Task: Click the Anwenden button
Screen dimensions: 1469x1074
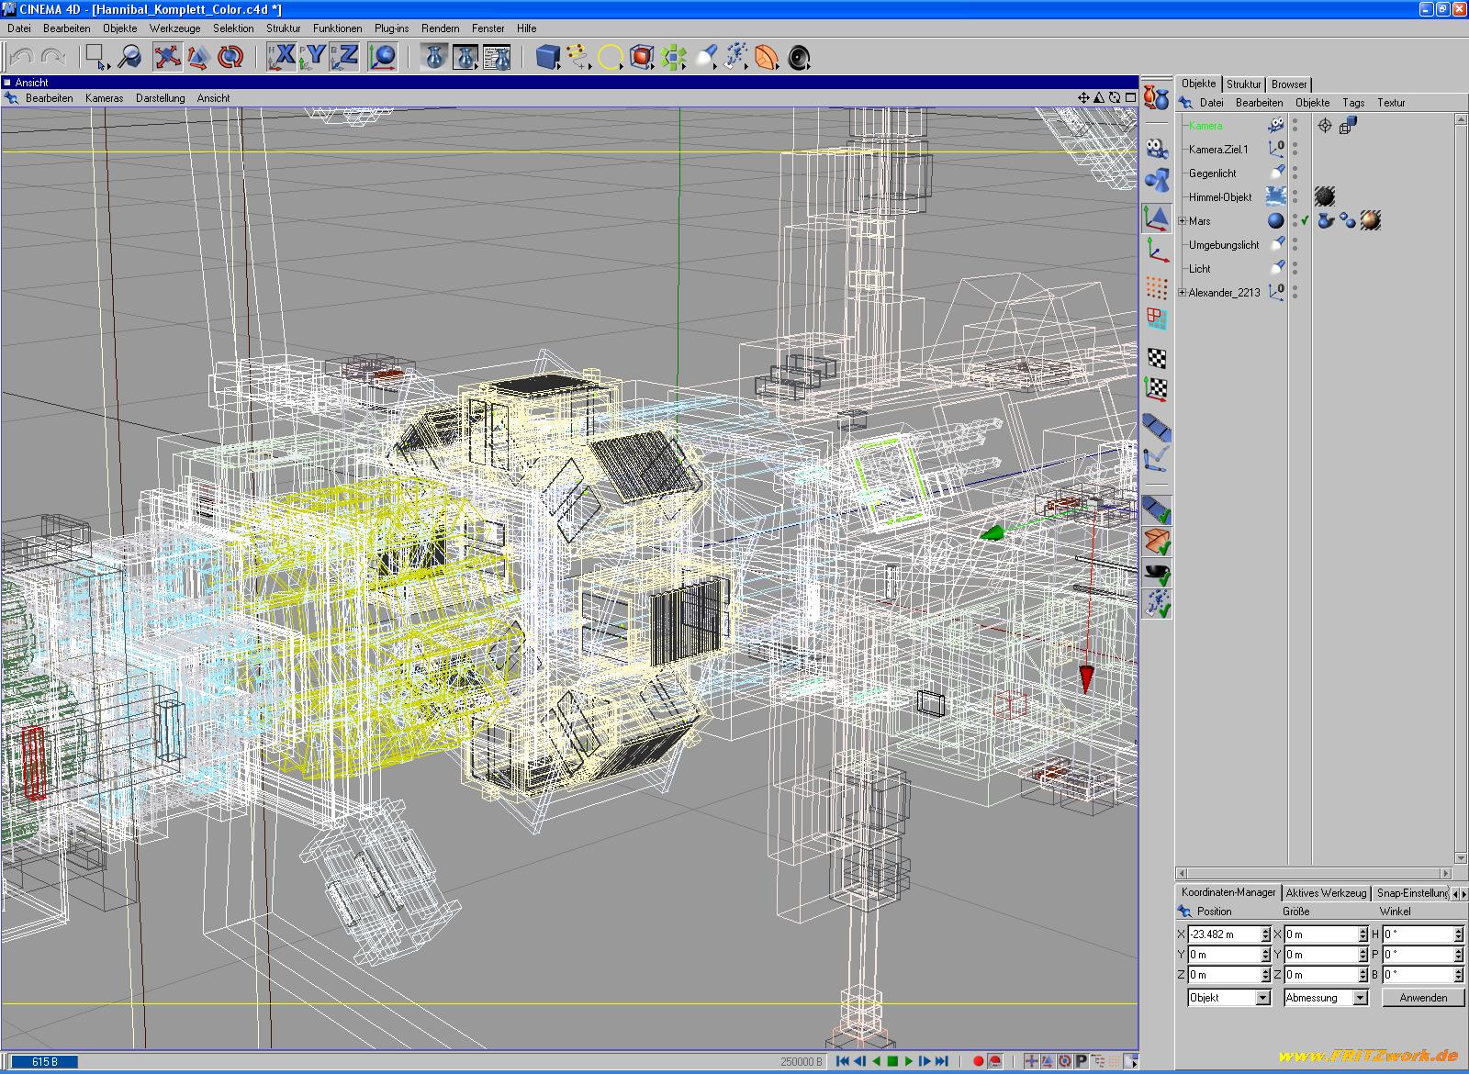Action: (x=1422, y=998)
